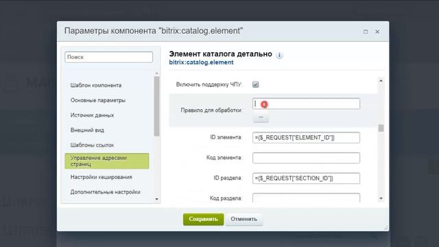439x247 pixels.
Task: Select Управление адресами страниц section
Action: tap(107, 161)
